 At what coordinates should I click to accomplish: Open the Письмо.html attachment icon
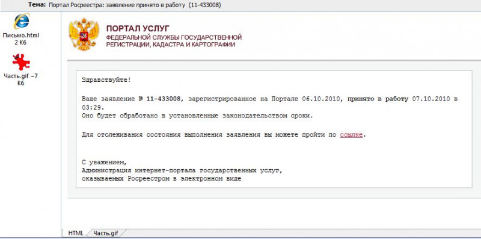coord(21,21)
